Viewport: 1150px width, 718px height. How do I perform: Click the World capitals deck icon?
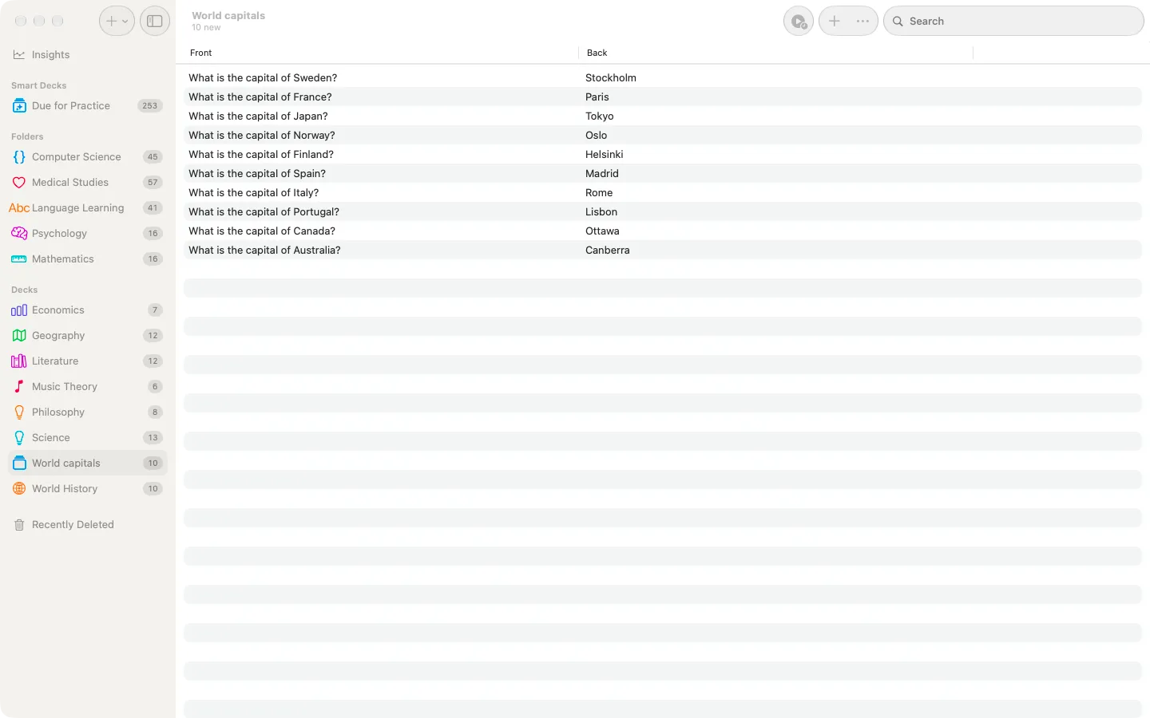pyautogui.click(x=19, y=464)
